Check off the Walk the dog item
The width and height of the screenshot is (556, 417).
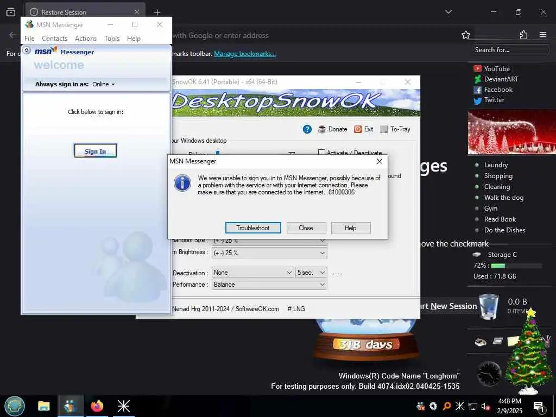(477, 198)
